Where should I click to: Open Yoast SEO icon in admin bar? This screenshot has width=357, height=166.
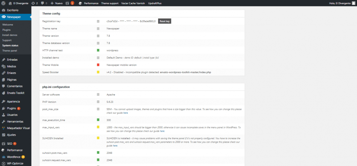[67, 3]
